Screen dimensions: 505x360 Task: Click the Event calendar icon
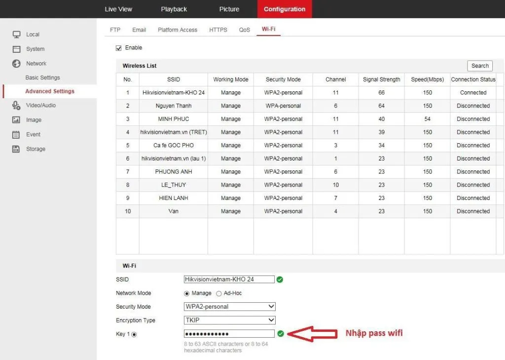tap(16, 134)
